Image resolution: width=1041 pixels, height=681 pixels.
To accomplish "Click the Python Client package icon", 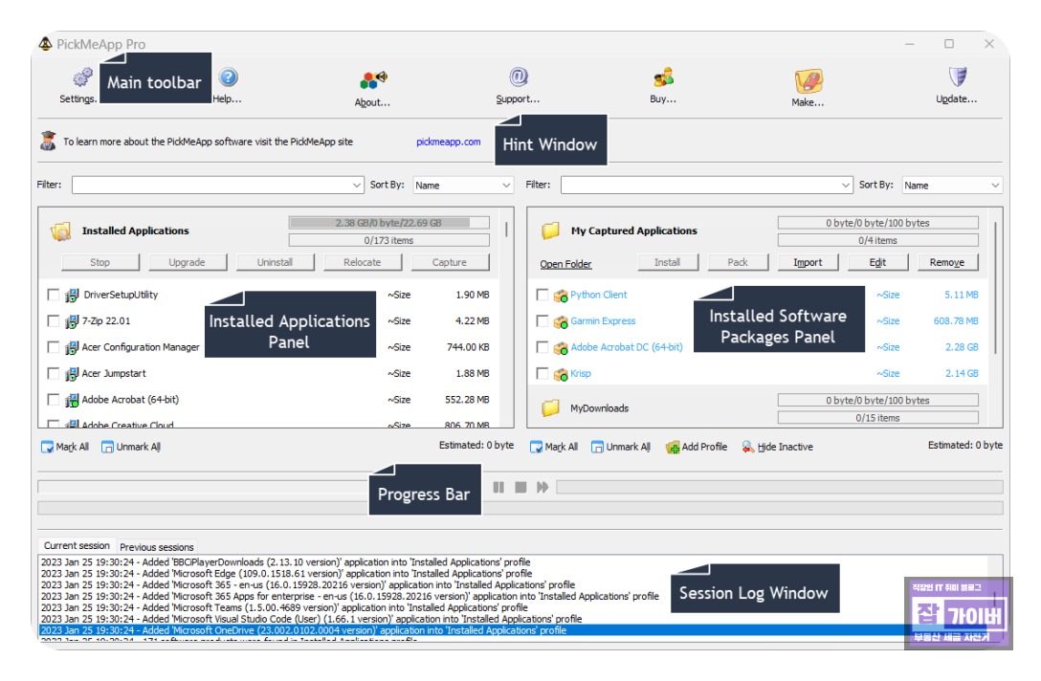I will 561,296.
